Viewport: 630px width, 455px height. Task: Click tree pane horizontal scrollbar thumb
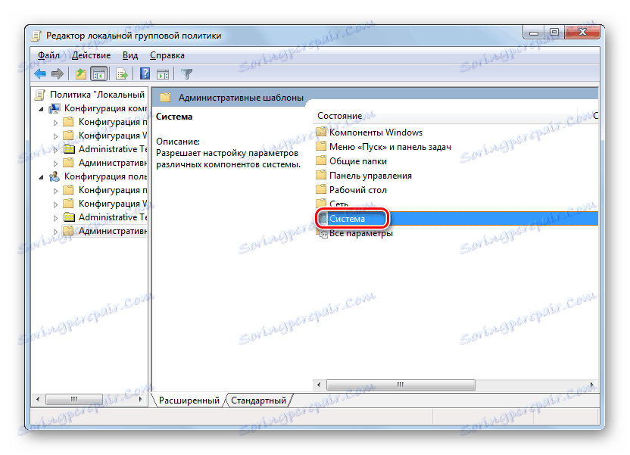[74, 399]
